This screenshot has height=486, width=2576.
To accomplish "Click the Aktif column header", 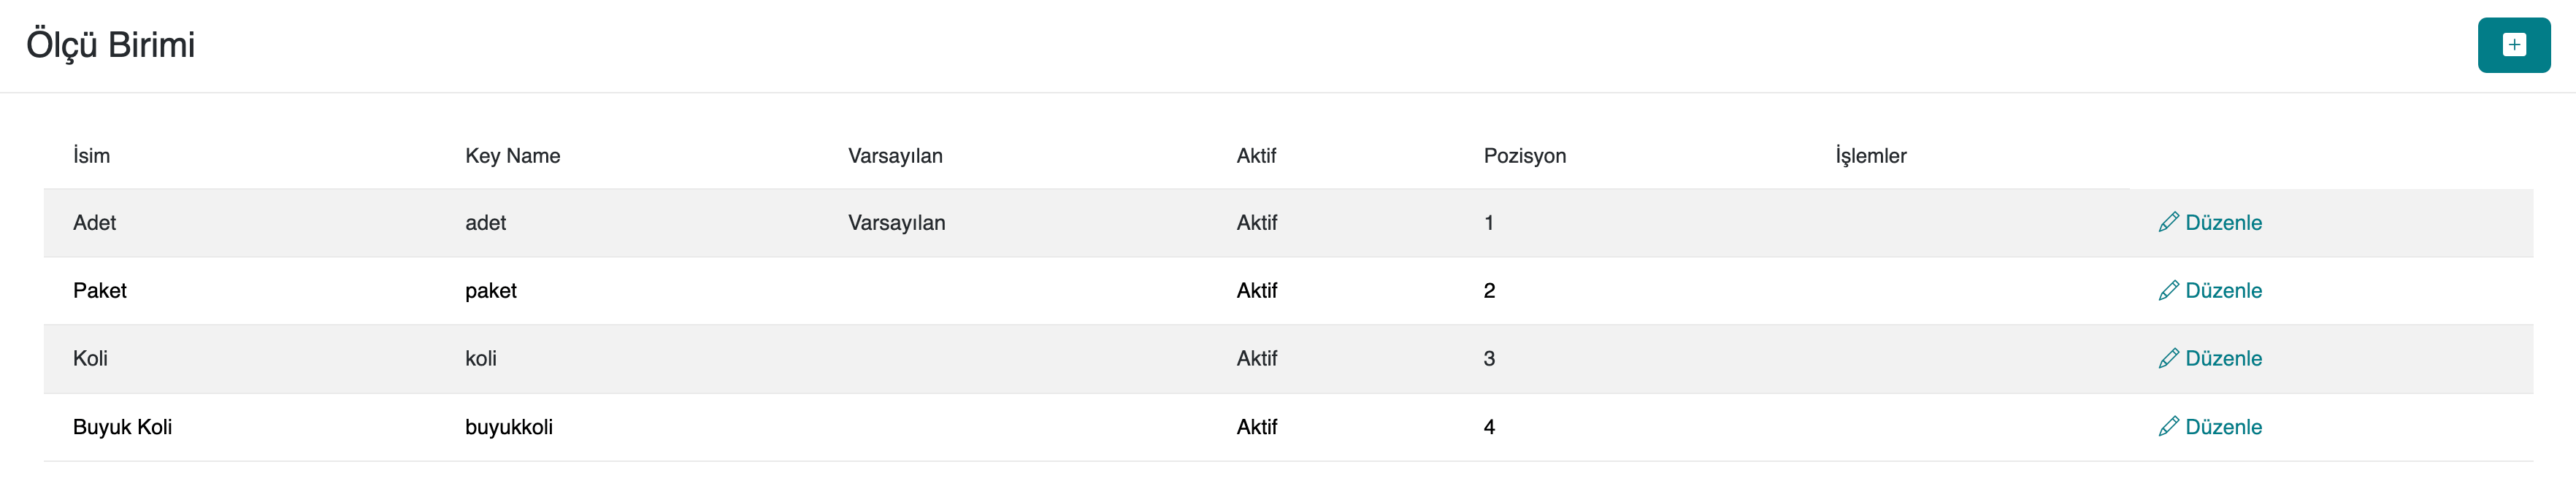I will [x=1256, y=156].
